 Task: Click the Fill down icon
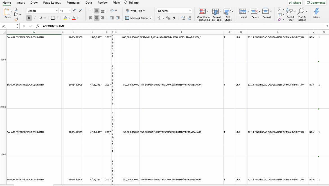point(280,14)
